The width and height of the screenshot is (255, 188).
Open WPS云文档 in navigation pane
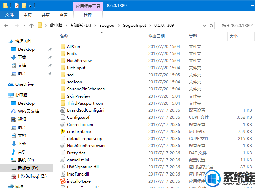point(28,111)
